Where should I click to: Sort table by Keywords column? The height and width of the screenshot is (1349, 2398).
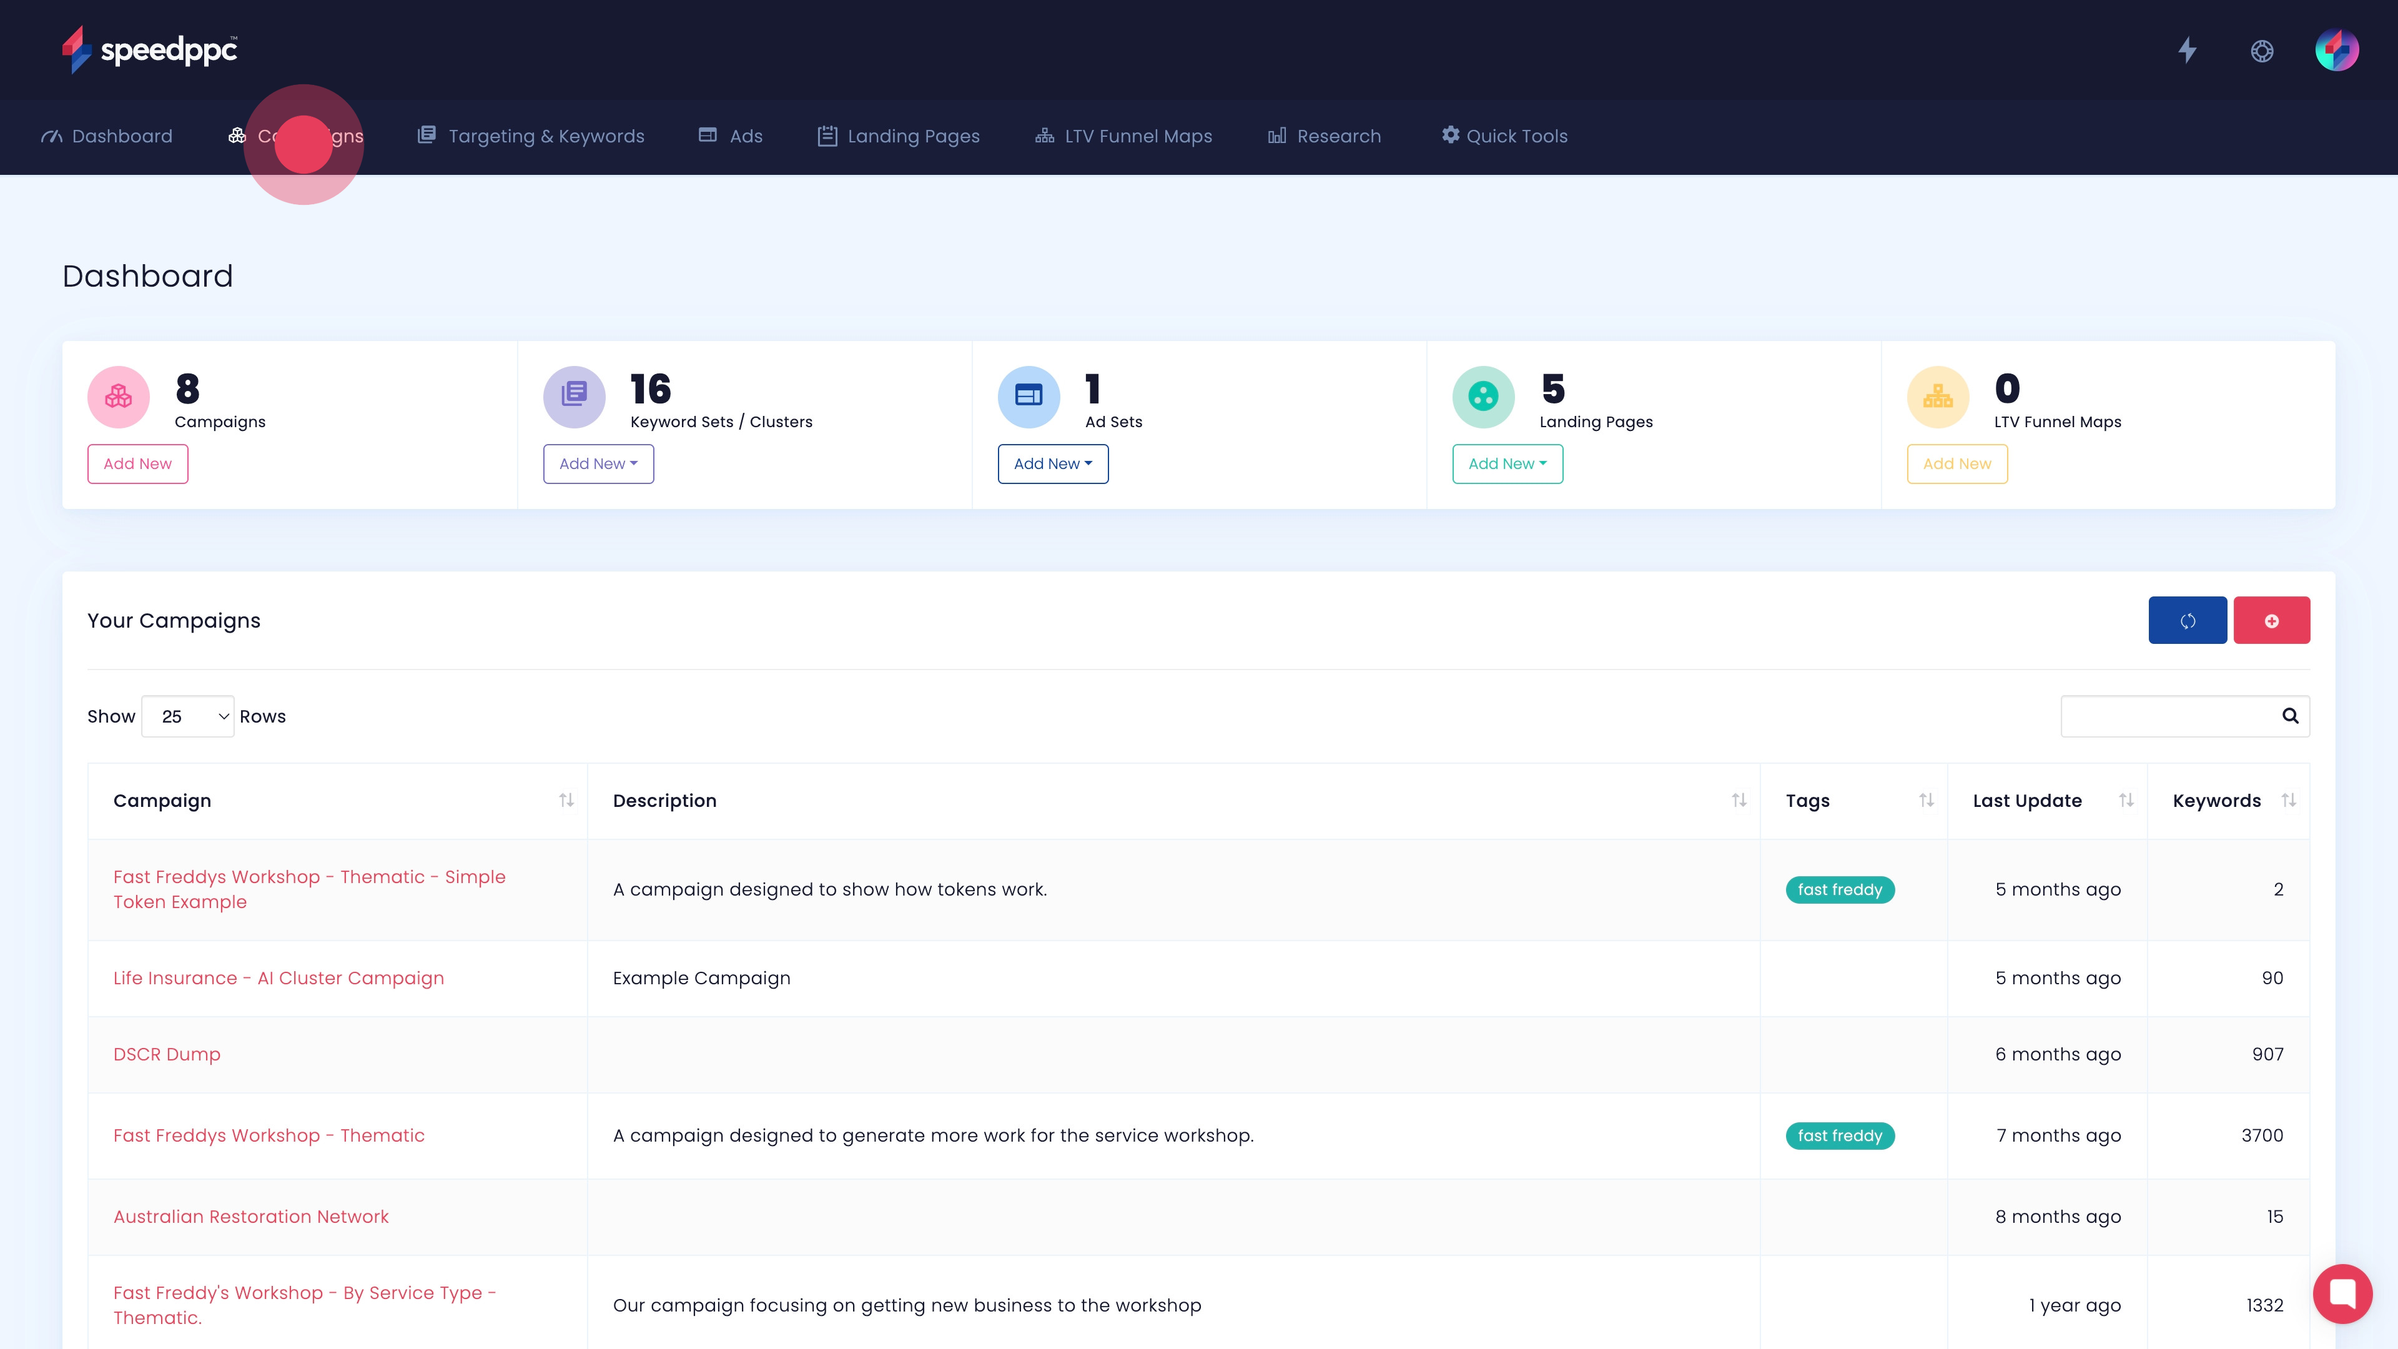tap(2288, 799)
